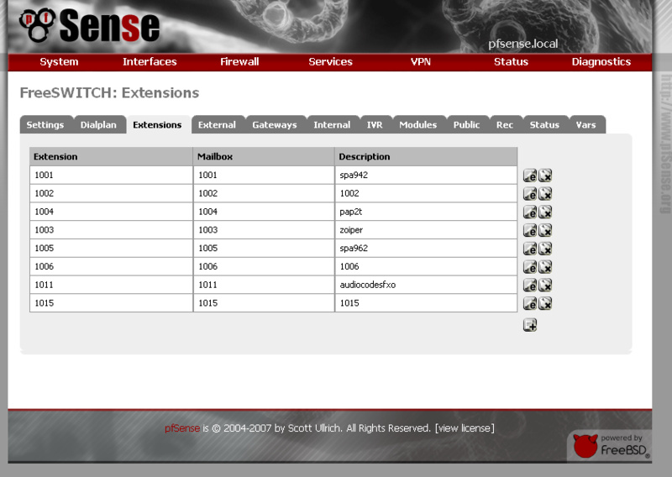This screenshot has height=477, width=672.
Task: Select the Extensions tab
Action: pyautogui.click(x=158, y=125)
